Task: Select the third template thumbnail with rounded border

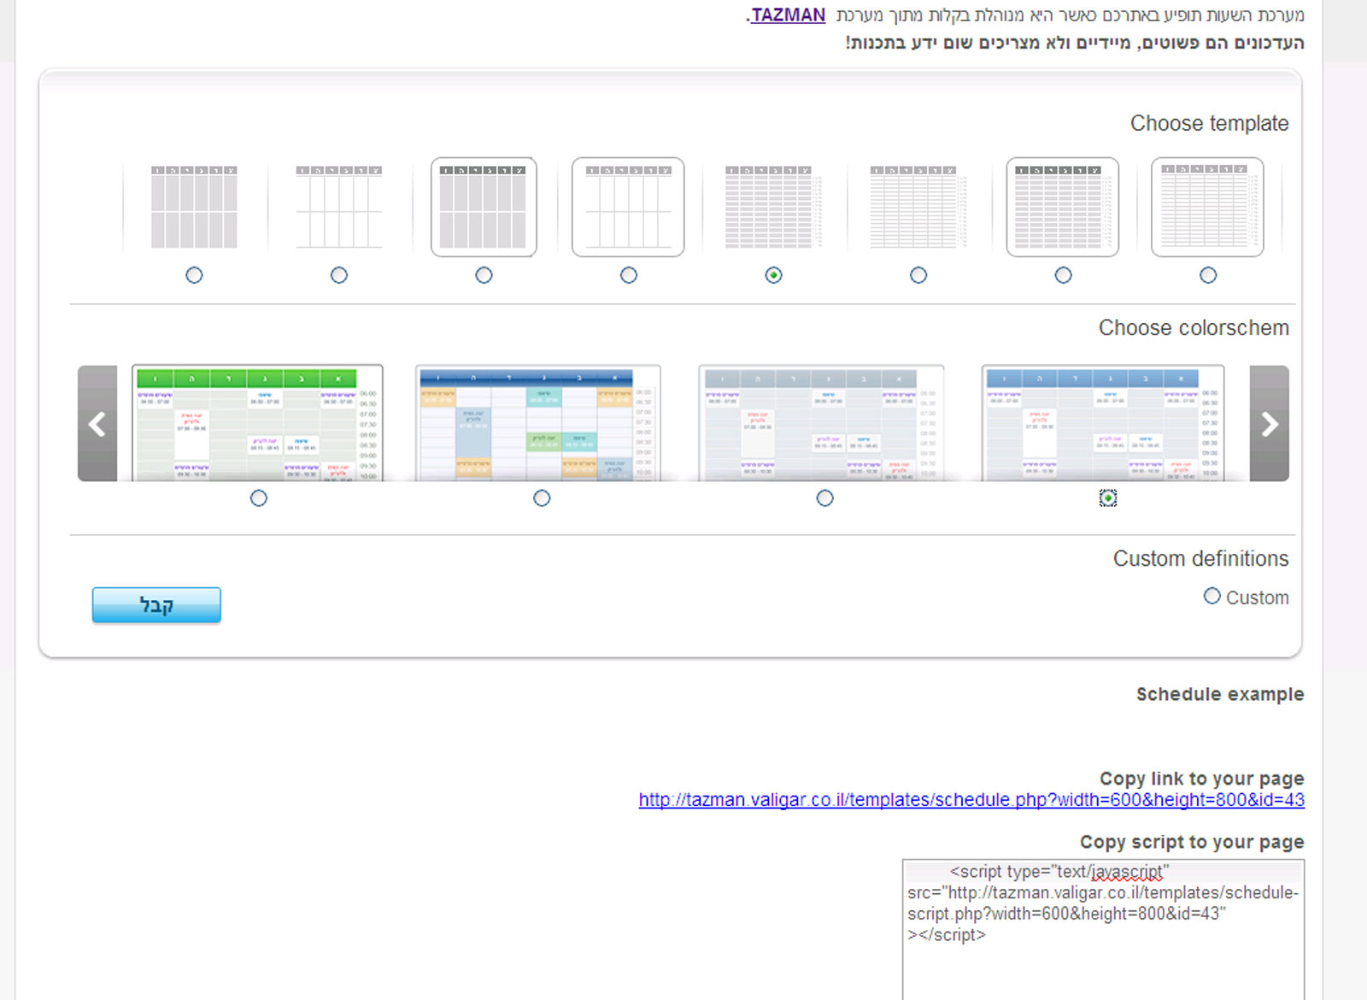Action: pyautogui.click(x=484, y=207)
